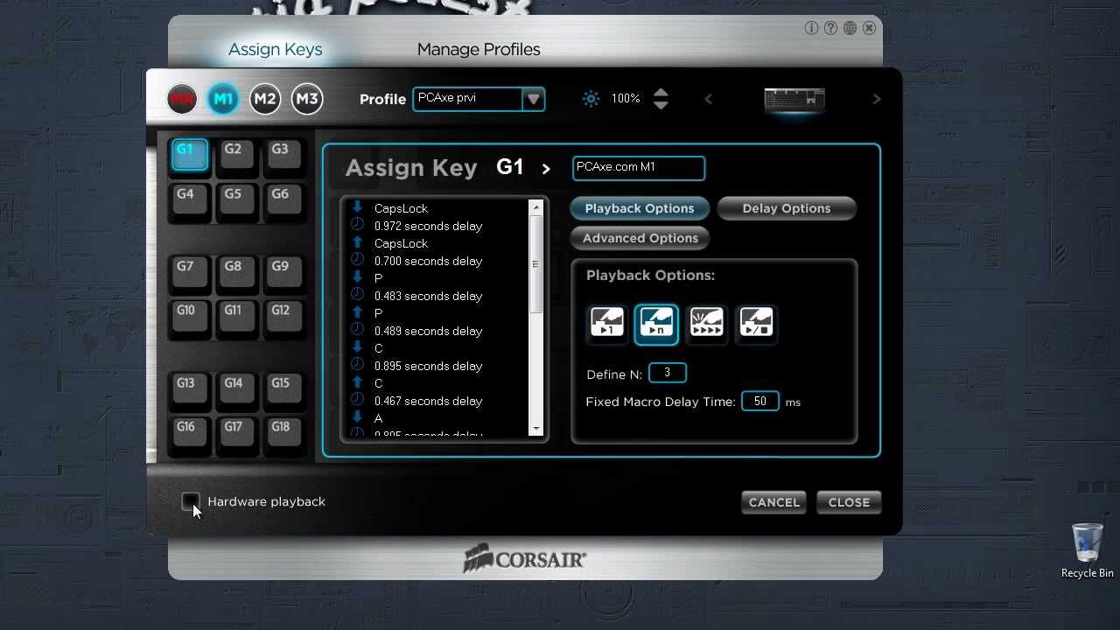Screen dimensions: 1120x630
Task: Select the G15 macro key
Action: pos(284,388)
